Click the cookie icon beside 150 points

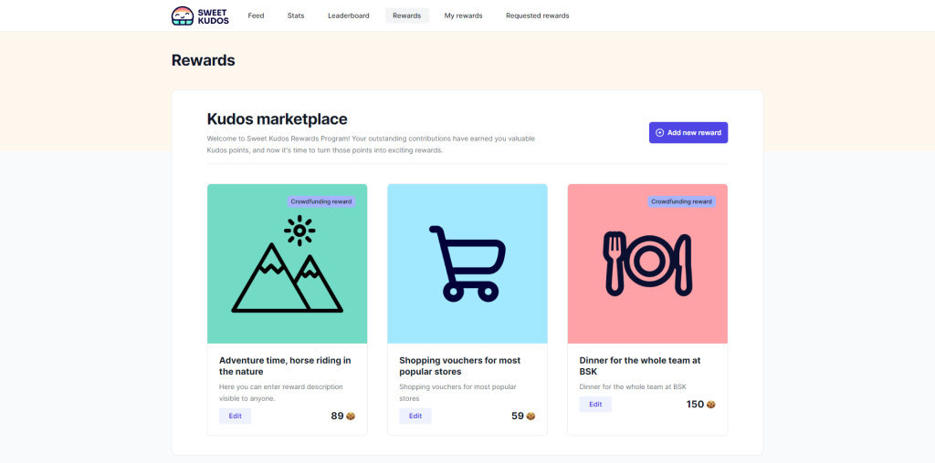coord(710,405)
